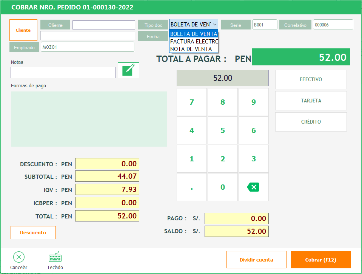Image resolution: width=362 pixels, height=274 pixels.
Task: Select BOLETA DE VENTA from list
Action: 194,34
